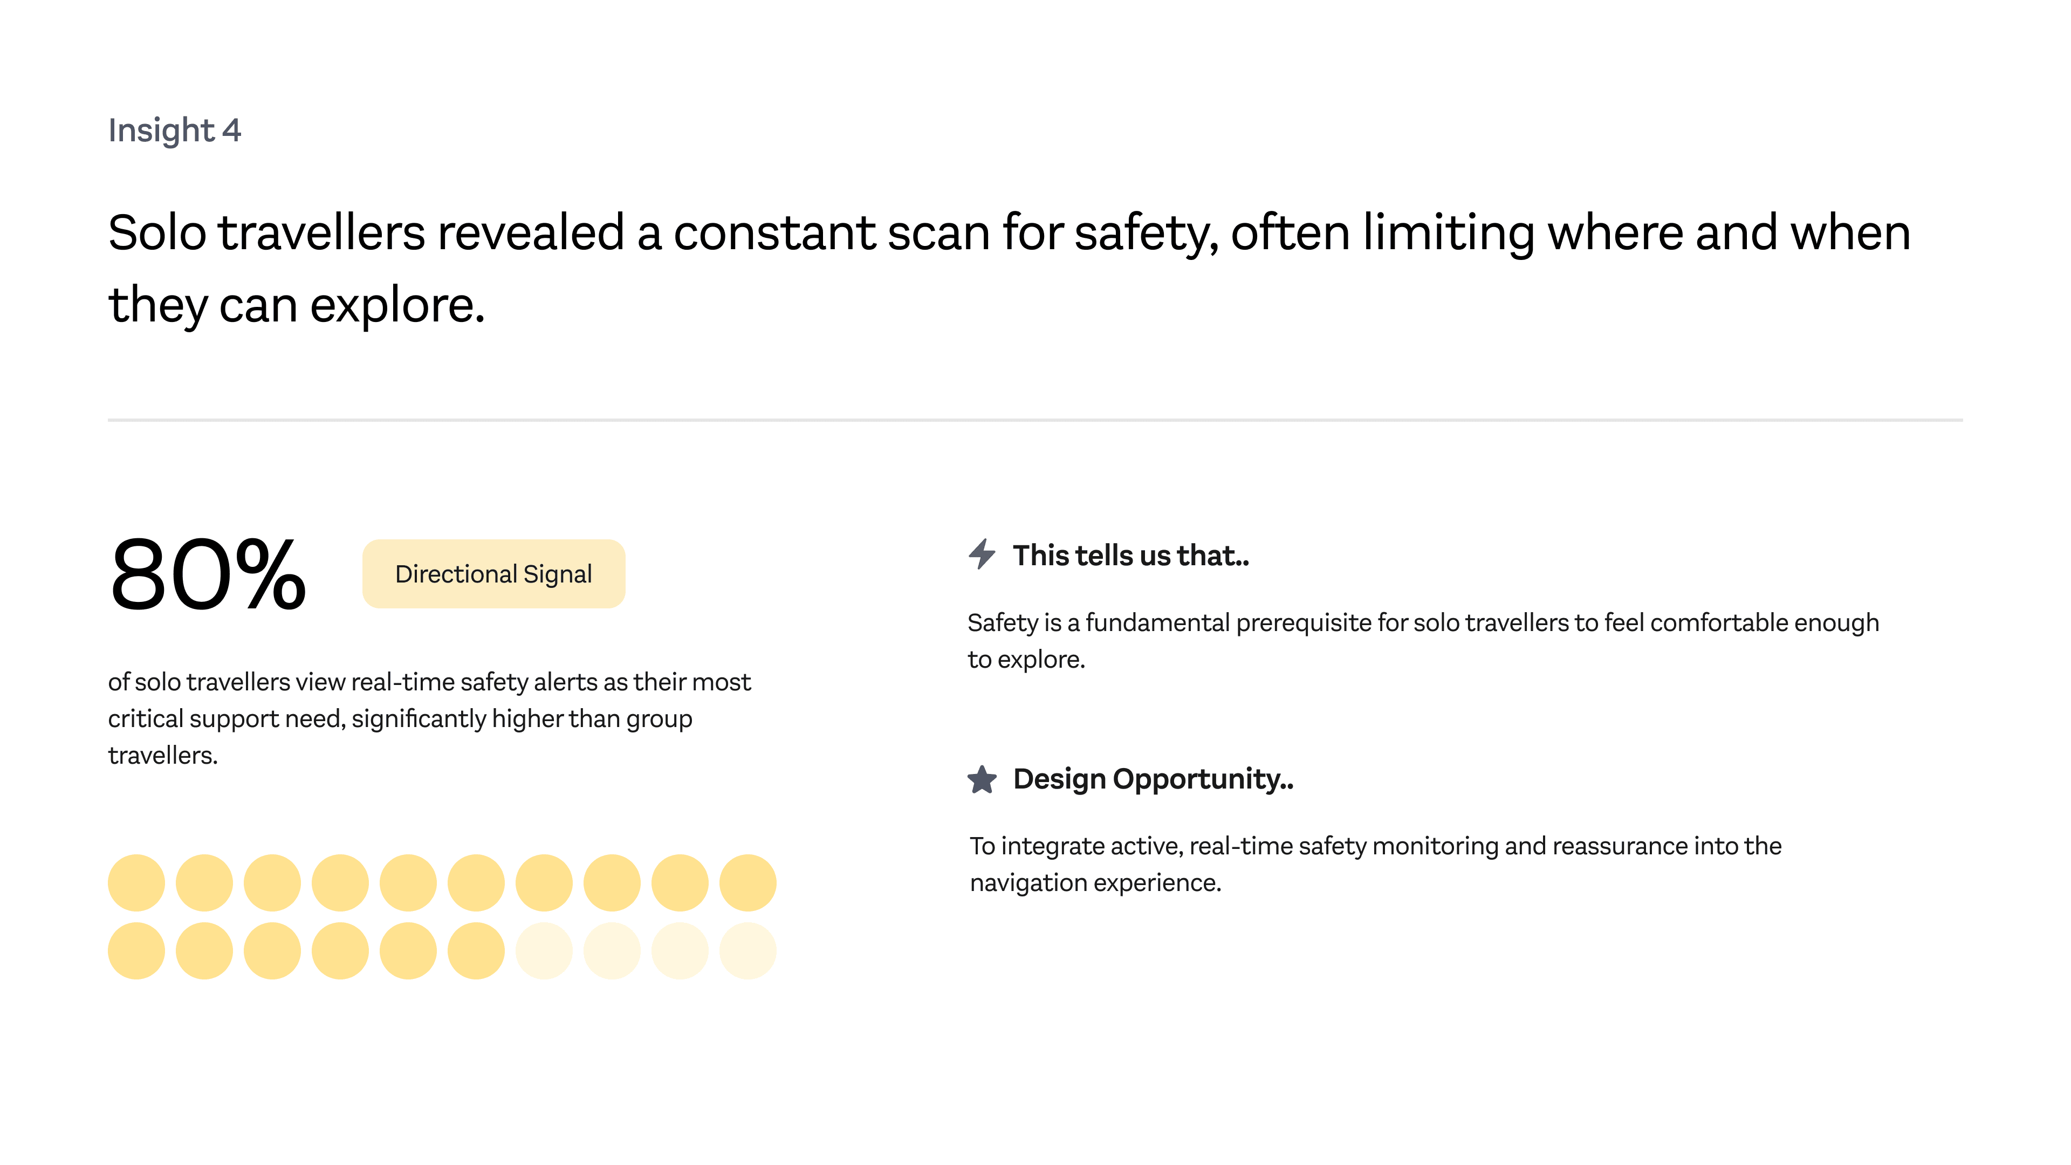The image size is (2071, 1165).
Task: Click the third dot in bottom row
Action: tap(272, 951)
